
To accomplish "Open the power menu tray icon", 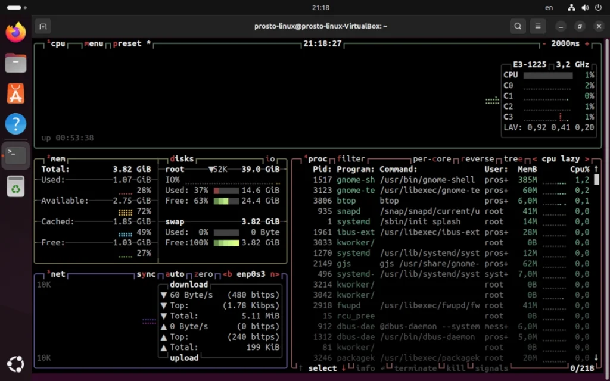I will point(598,7).
